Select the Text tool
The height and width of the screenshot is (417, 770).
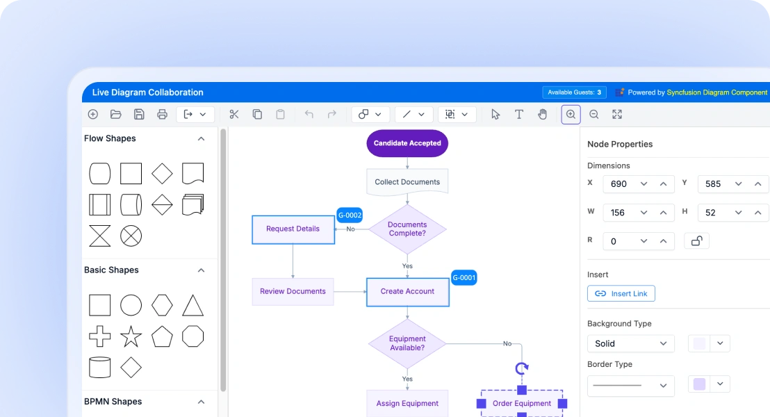[x=518, y=115]
